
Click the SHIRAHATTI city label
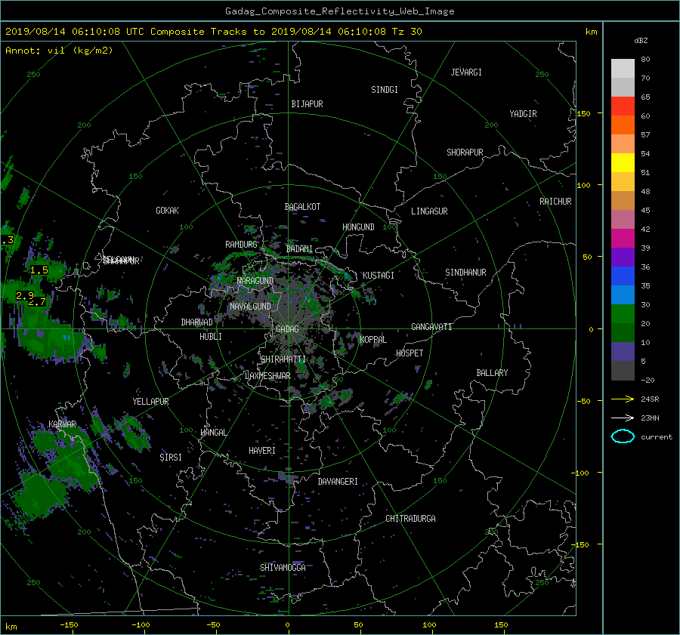click(283, 359)
